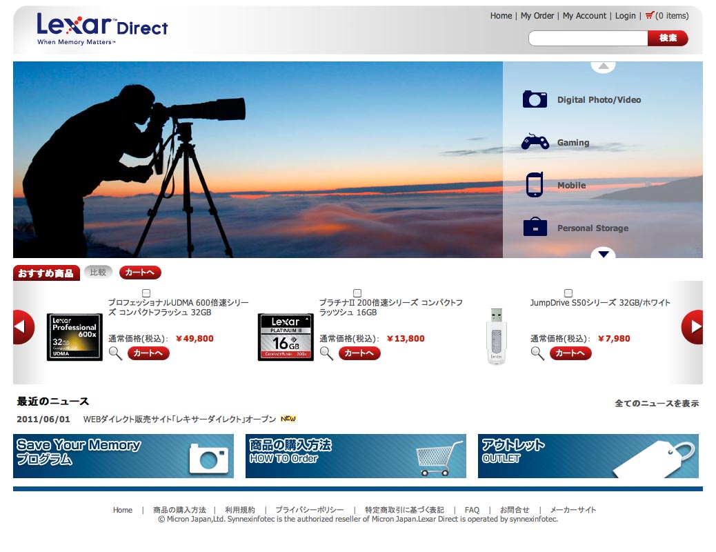This screenshot has height=552, width=716.
Task: Check the JumpDrive S50 compare checkbox
Action: click(568, 293)
